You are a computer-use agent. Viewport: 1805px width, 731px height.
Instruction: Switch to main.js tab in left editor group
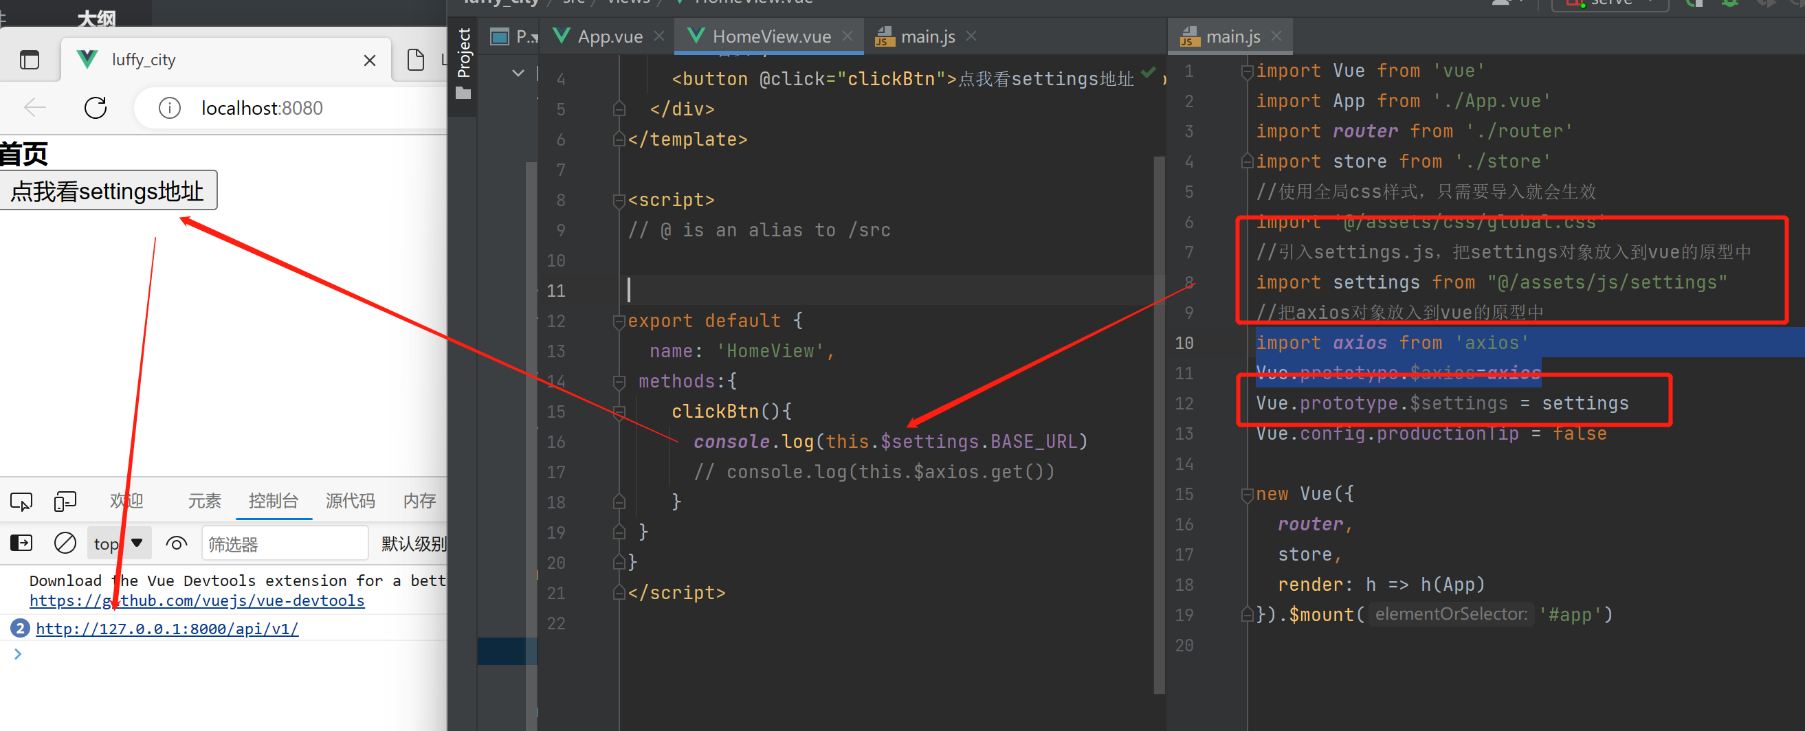(x=915, y=36)
